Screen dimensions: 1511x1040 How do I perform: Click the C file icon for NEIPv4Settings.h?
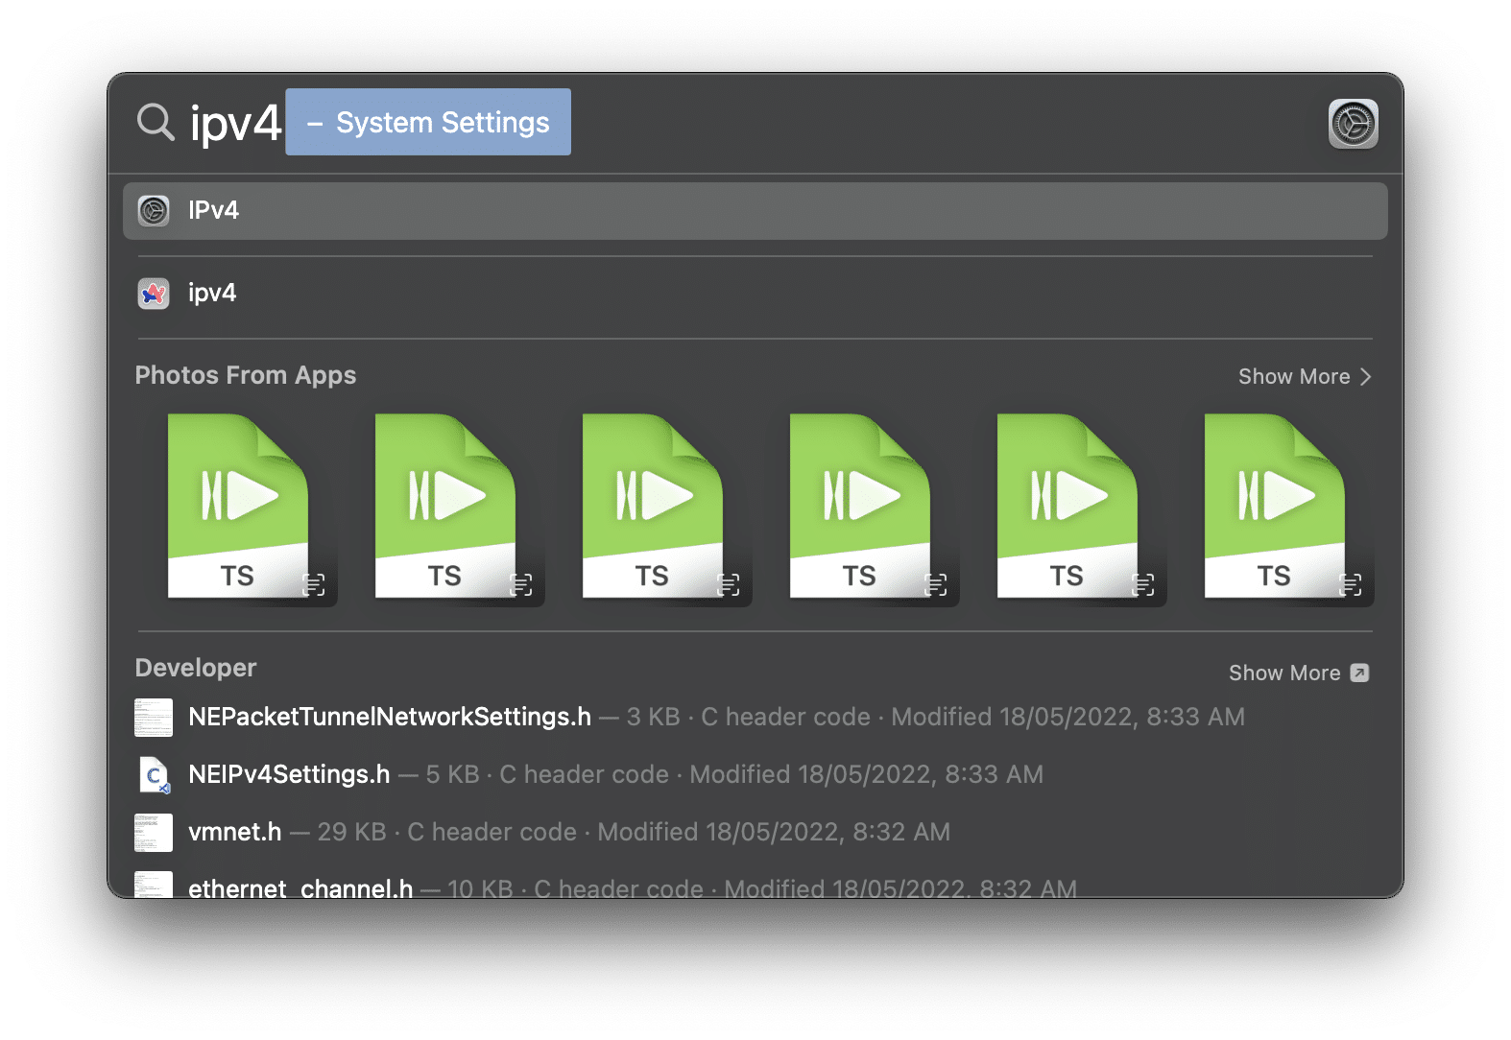[154, 775]
